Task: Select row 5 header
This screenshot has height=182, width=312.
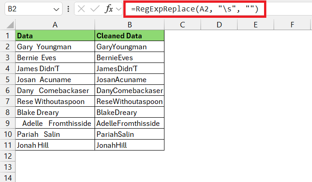Action: pos(8,79)
